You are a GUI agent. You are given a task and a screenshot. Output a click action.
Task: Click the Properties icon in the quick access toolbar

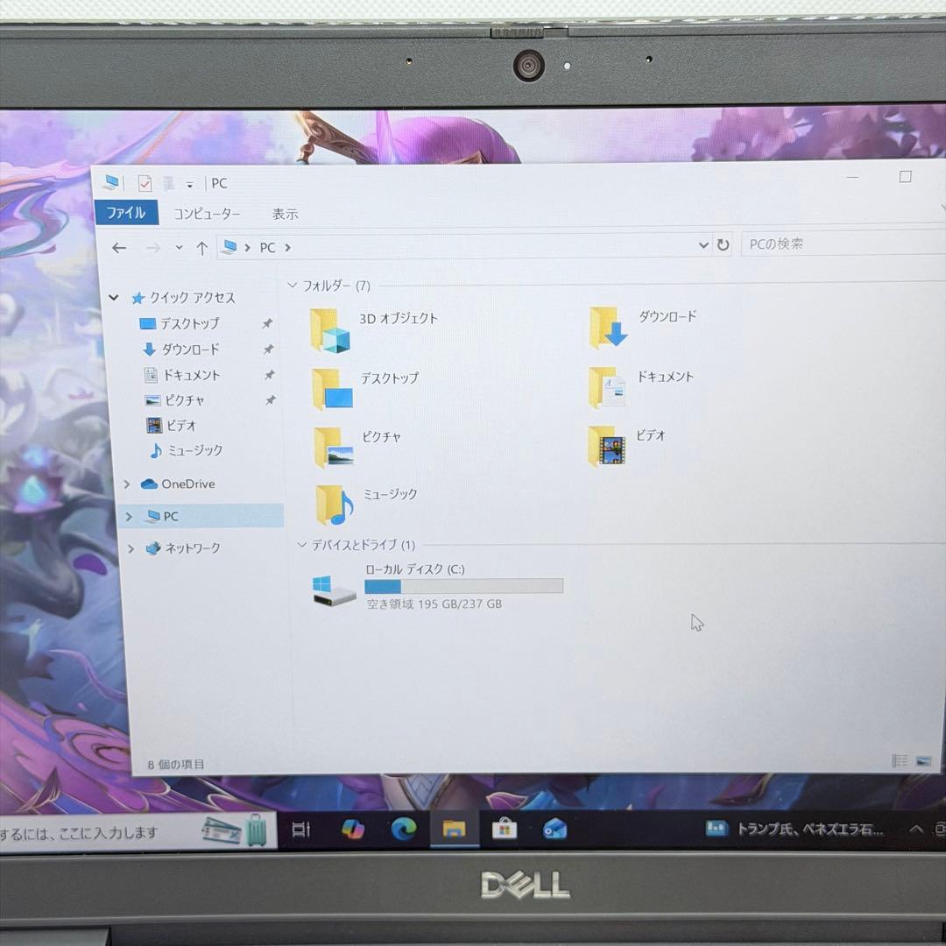[x=145, y=183]
